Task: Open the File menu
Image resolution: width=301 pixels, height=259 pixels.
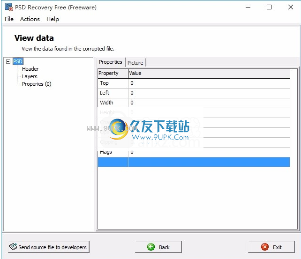Action: 9,19
